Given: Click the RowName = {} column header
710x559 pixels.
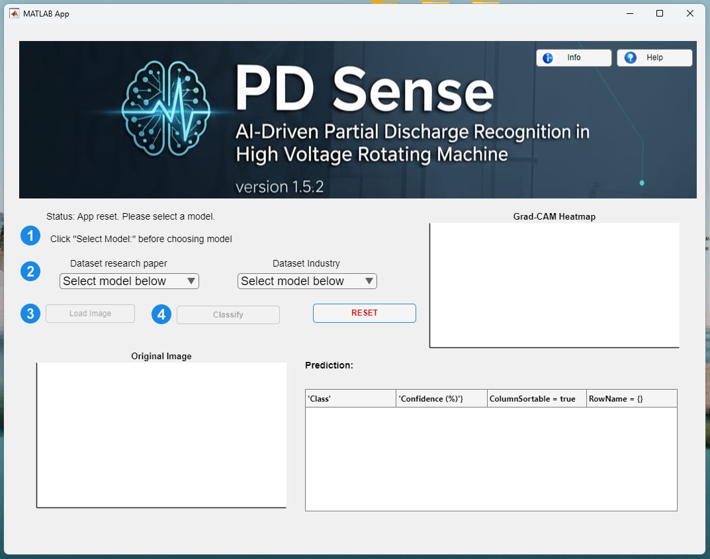Looking at the screenshot, I should point(631,399).
